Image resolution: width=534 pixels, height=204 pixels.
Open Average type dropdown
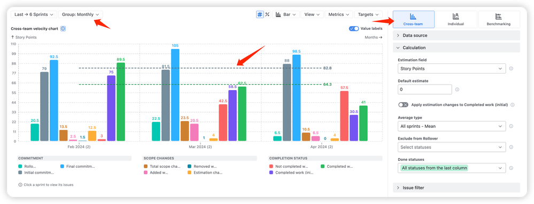coord(452,126)
